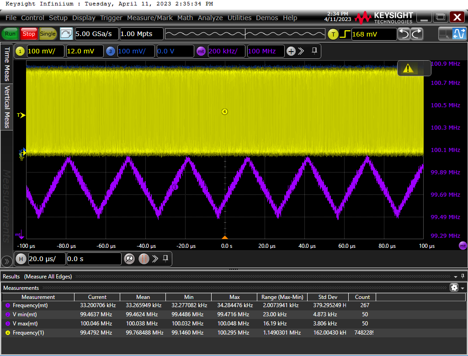Select the rising edge trigger slope icon
Image resolution: width=468 pixels, height=356 pixels.
pyautogui.click(x=345, y=34)
